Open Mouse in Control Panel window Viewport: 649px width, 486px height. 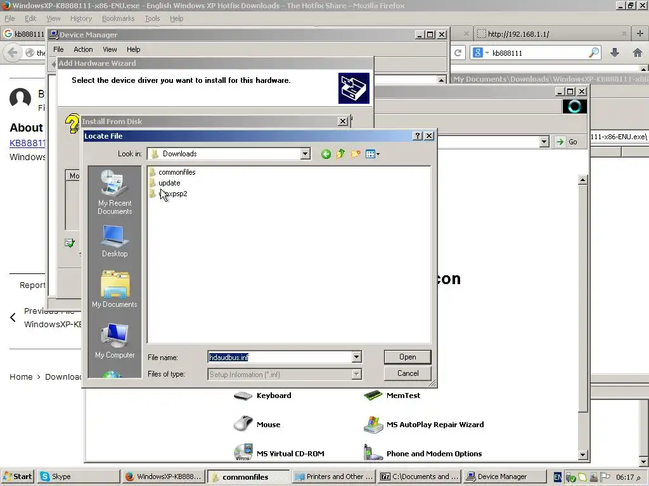pyautogui.click(x=257, y=425)
